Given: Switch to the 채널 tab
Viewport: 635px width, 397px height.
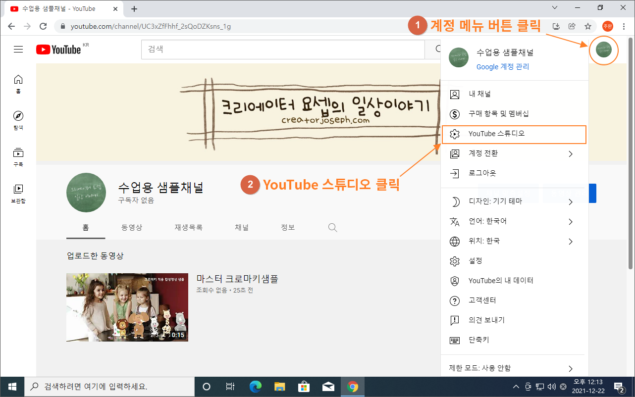Looking at the screenshot, I should (x=242, y=228).
